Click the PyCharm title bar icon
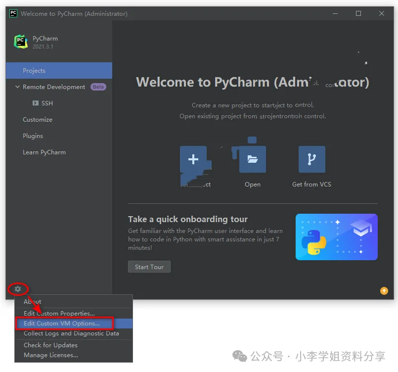This screenshot has width=398, height=372. (13, 13)
